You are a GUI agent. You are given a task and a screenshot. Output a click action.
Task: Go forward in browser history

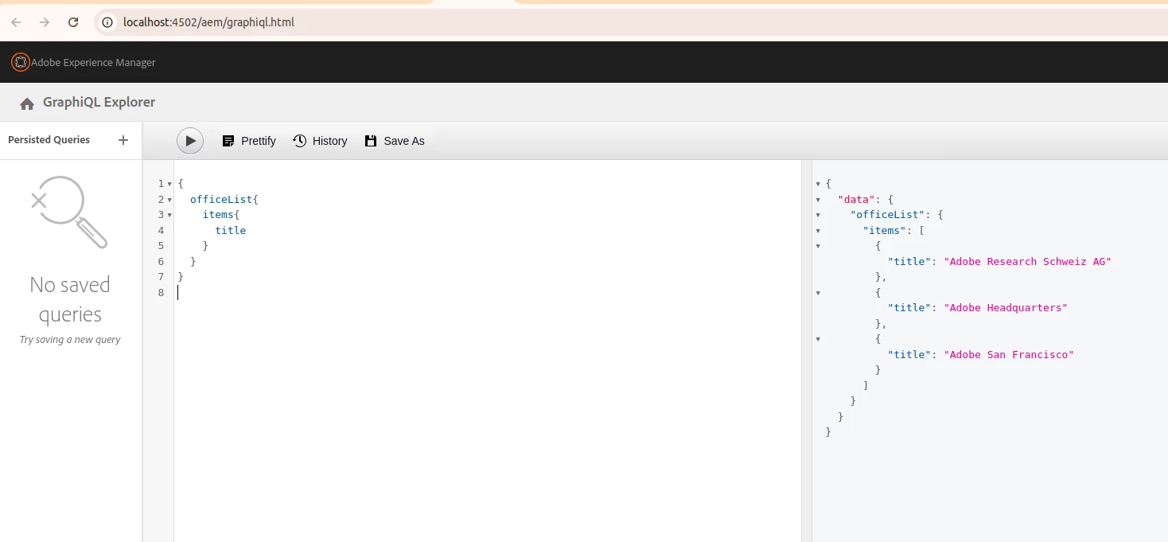click(x=45, y=22)
